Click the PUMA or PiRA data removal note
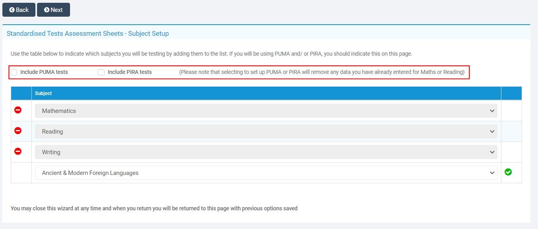This screenshot has height=229, width=538. click(322, 72)
